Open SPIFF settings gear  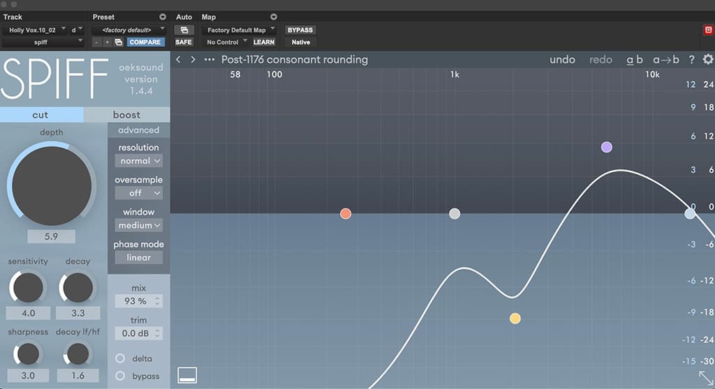pyautogui.click(x=708, y=60)
